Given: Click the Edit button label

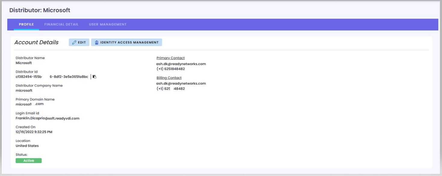Looking at the screenshot, I should (x=82, y=42).
